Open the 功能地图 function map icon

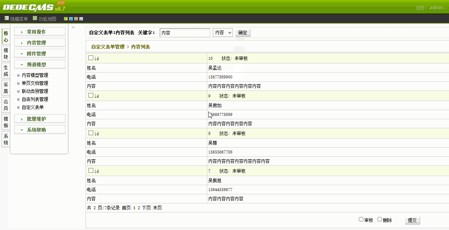coord(35,18)
